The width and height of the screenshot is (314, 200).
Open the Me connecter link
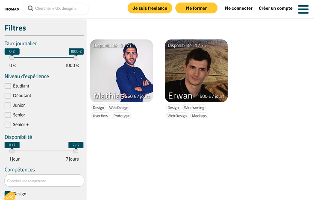pyautogui.click(x=238, y=9)
